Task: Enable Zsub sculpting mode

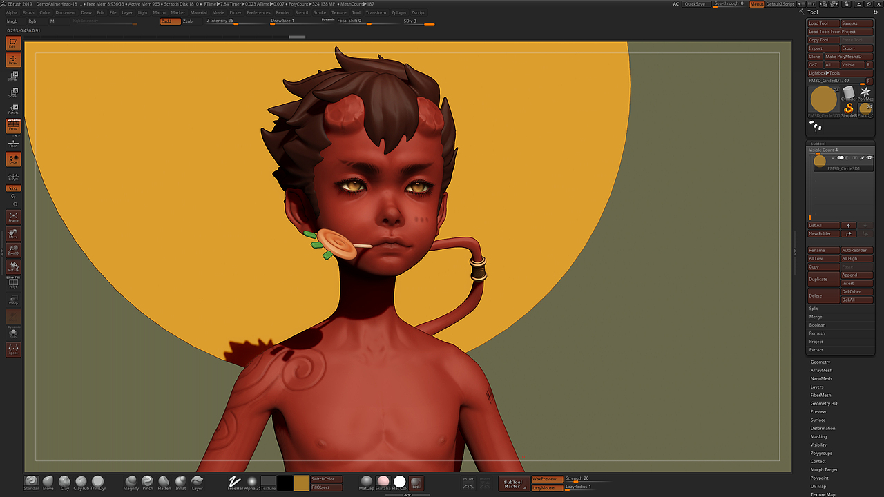Action: click(x=188, y=21)
